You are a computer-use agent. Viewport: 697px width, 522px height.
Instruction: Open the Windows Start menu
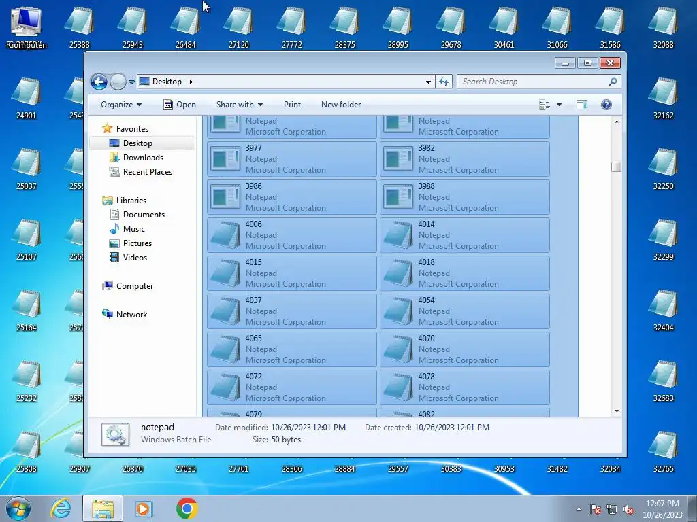click(18, 508)
